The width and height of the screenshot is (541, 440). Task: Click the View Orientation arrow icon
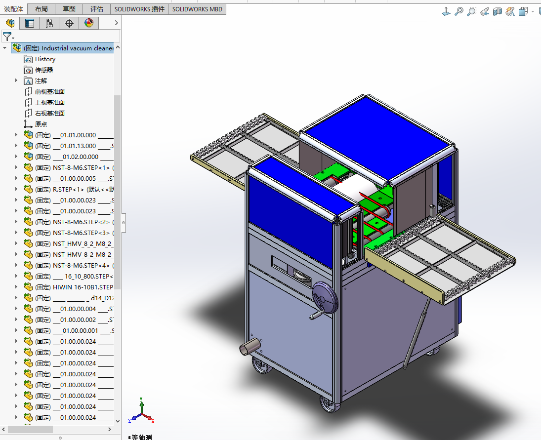click(446, 11)
